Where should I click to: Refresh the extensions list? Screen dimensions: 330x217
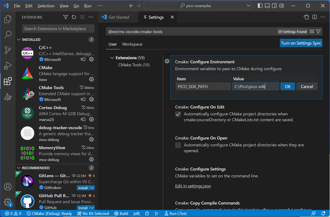tap(74, 17)
